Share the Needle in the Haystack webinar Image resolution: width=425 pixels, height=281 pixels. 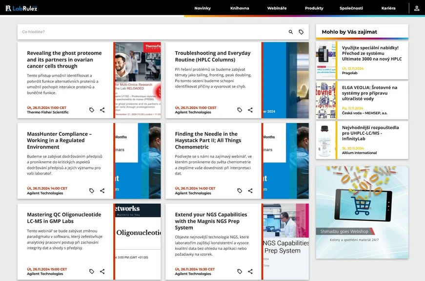point(250,191)
